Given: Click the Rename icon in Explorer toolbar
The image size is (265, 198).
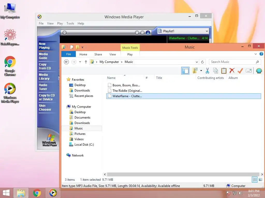Looking at the screenshot, I should (249, 71).
